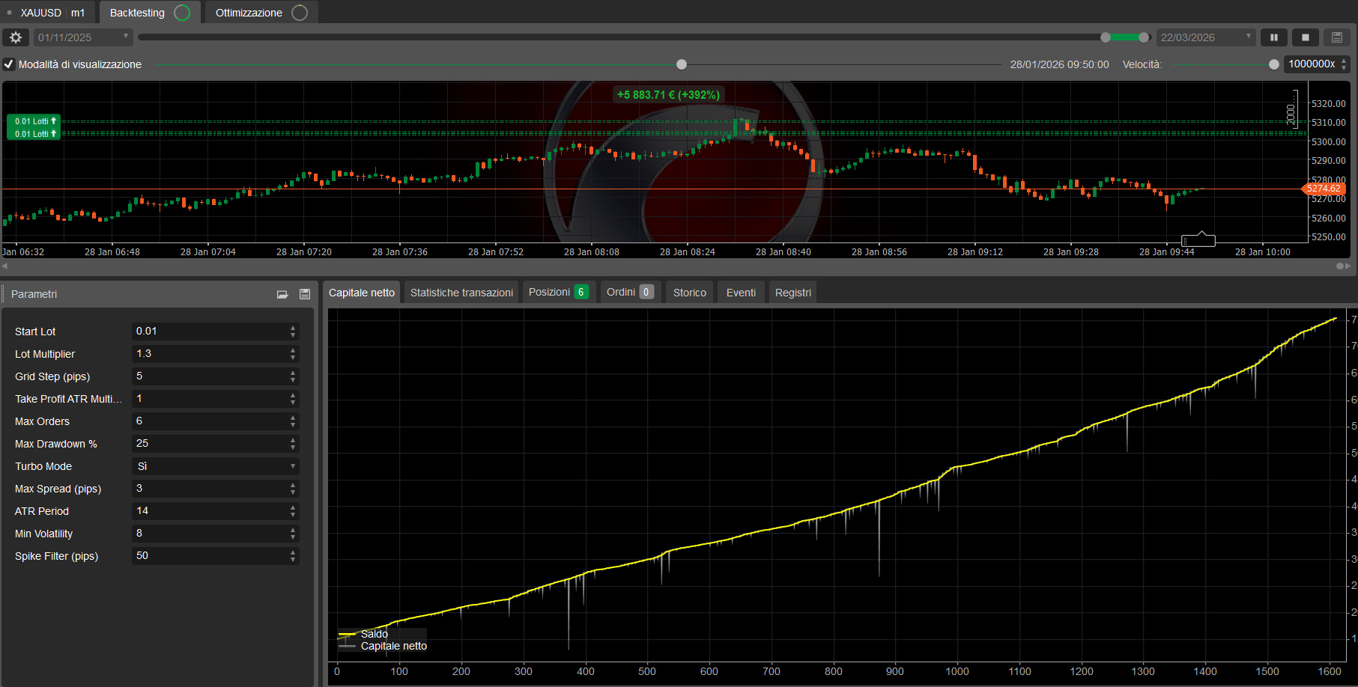Viewport: 1358px width, 687px height.
Task: Save parameters using the floppy disk icon
Action: [305, 294]
